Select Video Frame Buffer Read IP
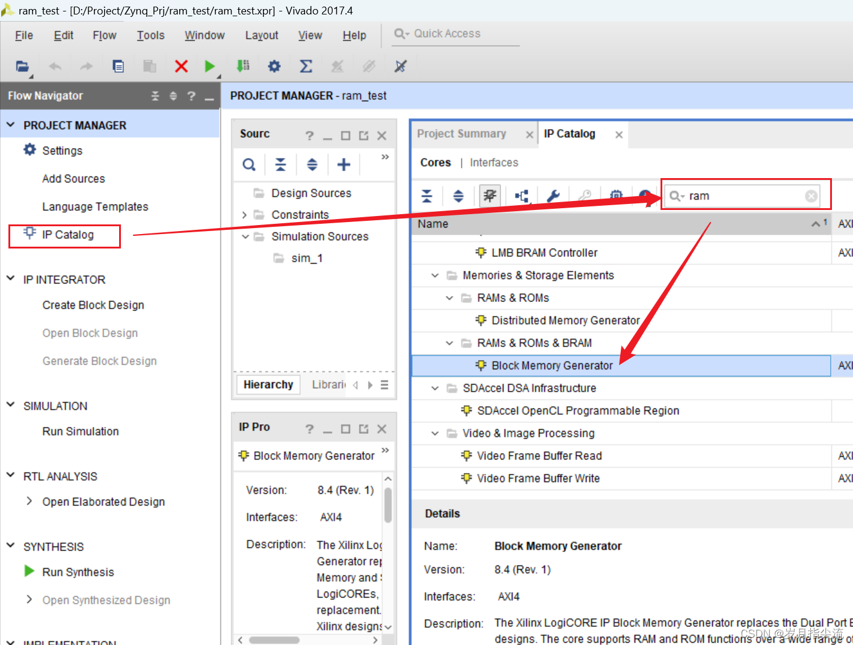 tap(540, 456)
